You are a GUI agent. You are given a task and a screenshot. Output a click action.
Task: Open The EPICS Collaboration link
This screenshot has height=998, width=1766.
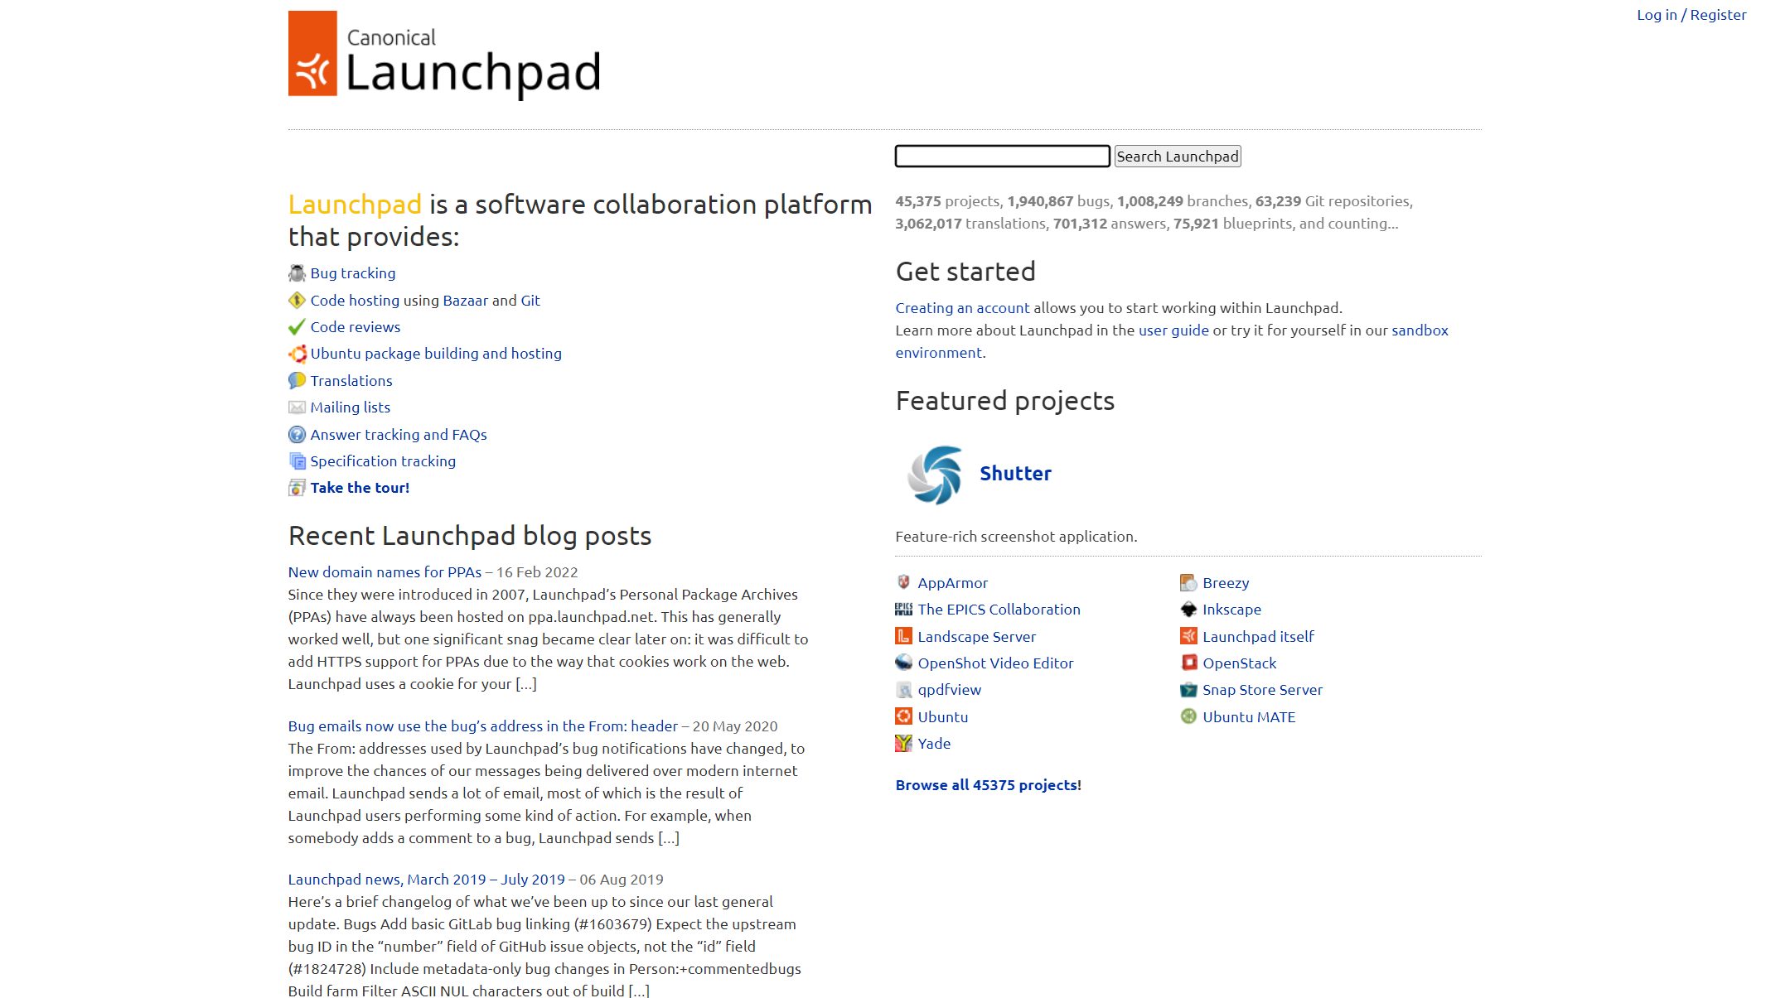(999, 610)
